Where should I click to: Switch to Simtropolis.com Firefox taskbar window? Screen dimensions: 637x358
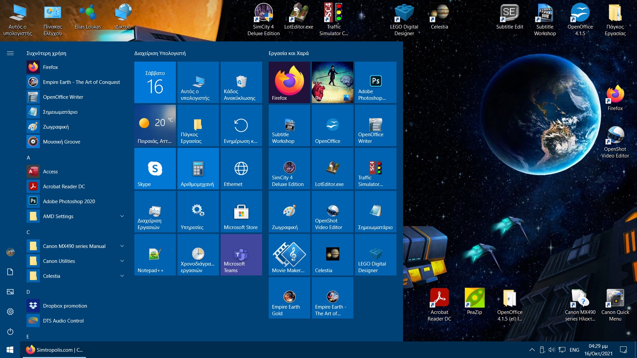click(x=54, y=350)
